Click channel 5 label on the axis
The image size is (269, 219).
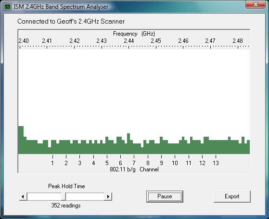(x=107, y=163)
